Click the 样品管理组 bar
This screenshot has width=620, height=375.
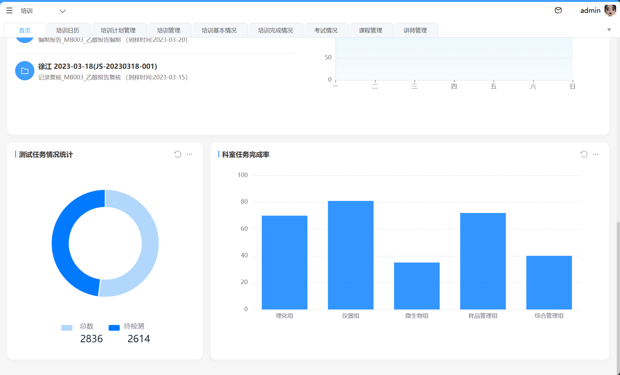point(483,261)
